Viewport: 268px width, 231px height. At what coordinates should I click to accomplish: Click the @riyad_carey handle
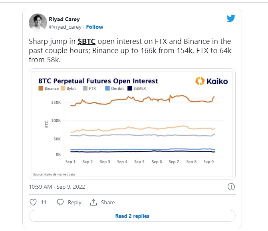(x=65, y=27)
